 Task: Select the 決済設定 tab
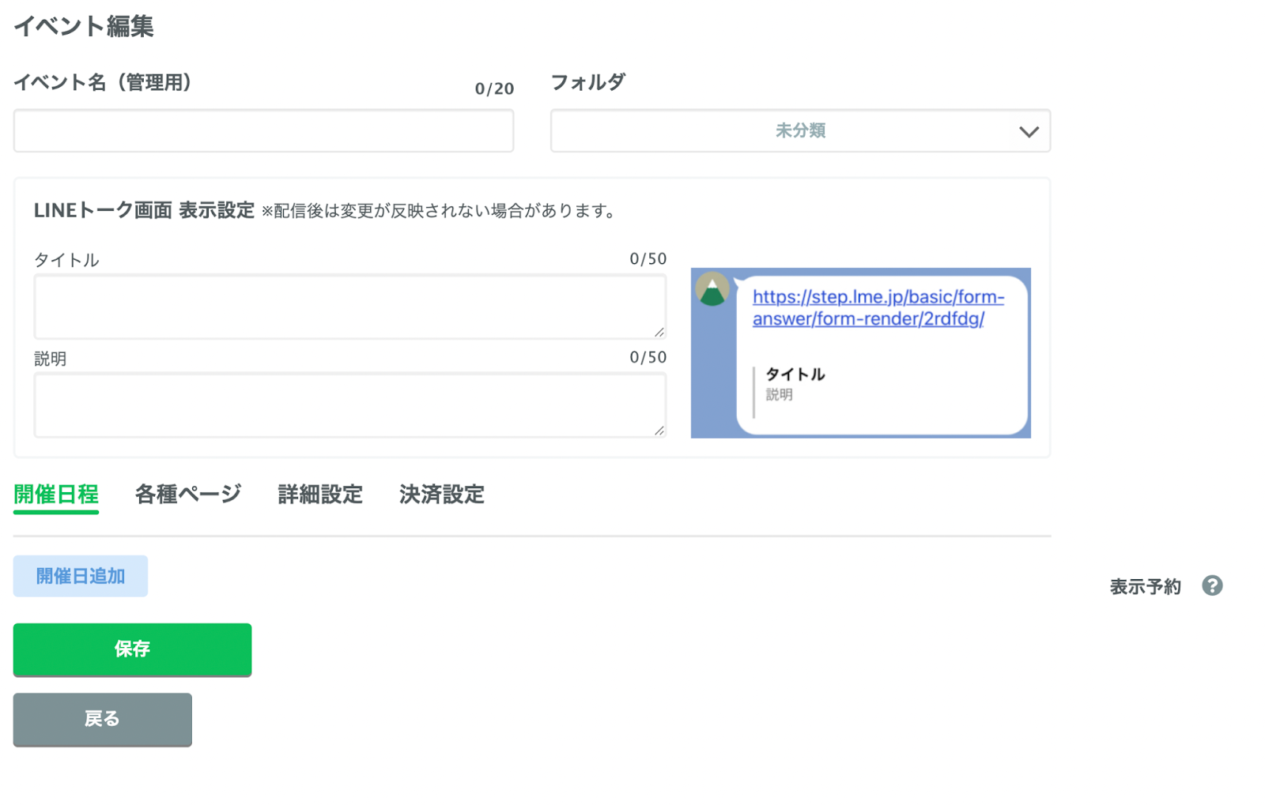(x=441, y=495)
